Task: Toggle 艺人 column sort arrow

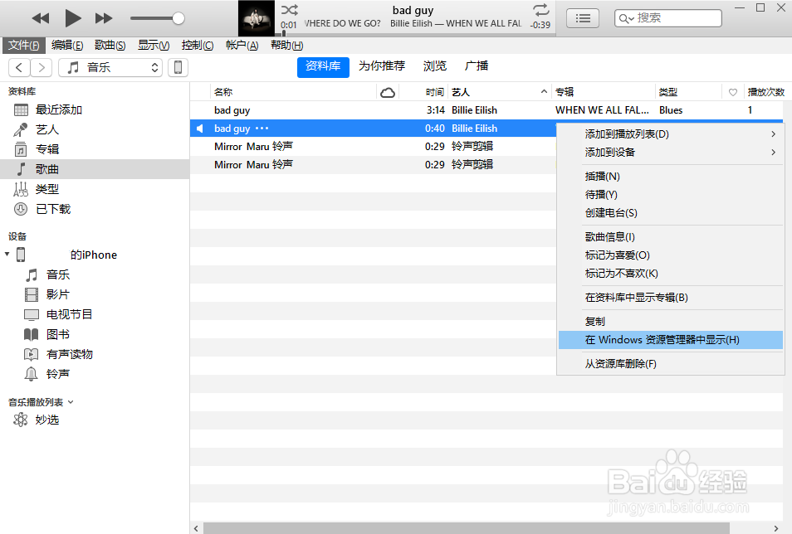Action: [544, 92]
